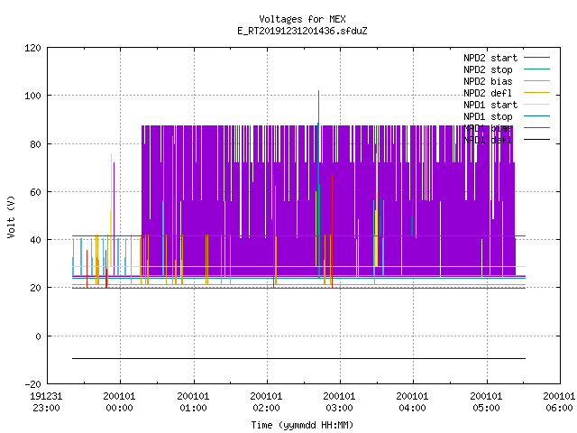Image resolution: width=577 pixels, height=433 pixels.
Task: Click the x-axis label '200101 06:00'
Action: 559,402
